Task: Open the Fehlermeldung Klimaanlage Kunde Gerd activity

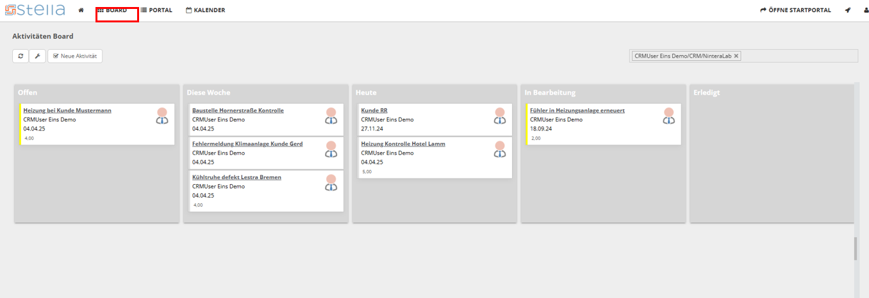Action: (x=247, y=144)
